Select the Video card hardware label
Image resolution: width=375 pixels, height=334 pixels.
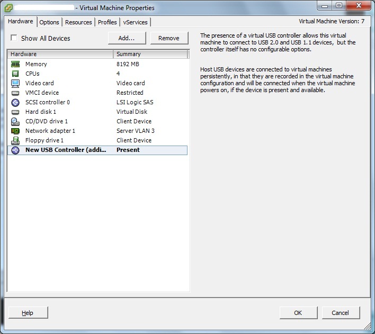(40, 83)
